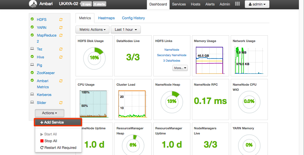Click the Restart All Required circular arrow icon
Screen dimensions: 304x155
click(42, 148)
